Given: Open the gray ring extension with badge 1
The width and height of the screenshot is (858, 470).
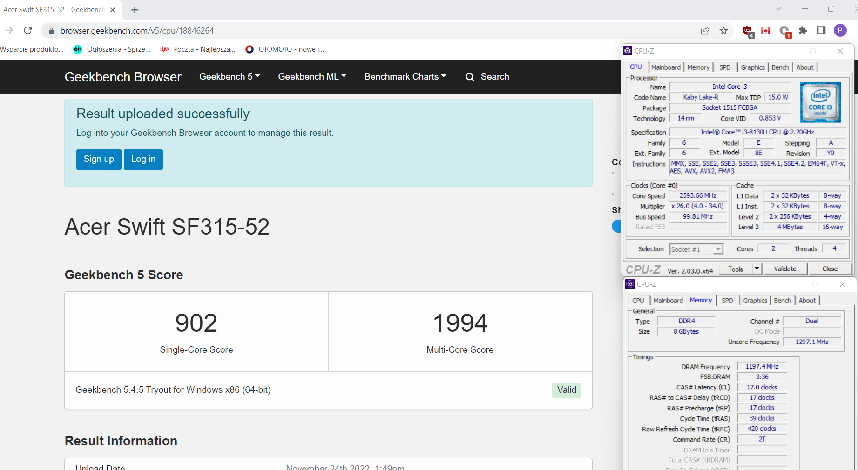Looking at the screenshot, I should pos(785,32).
